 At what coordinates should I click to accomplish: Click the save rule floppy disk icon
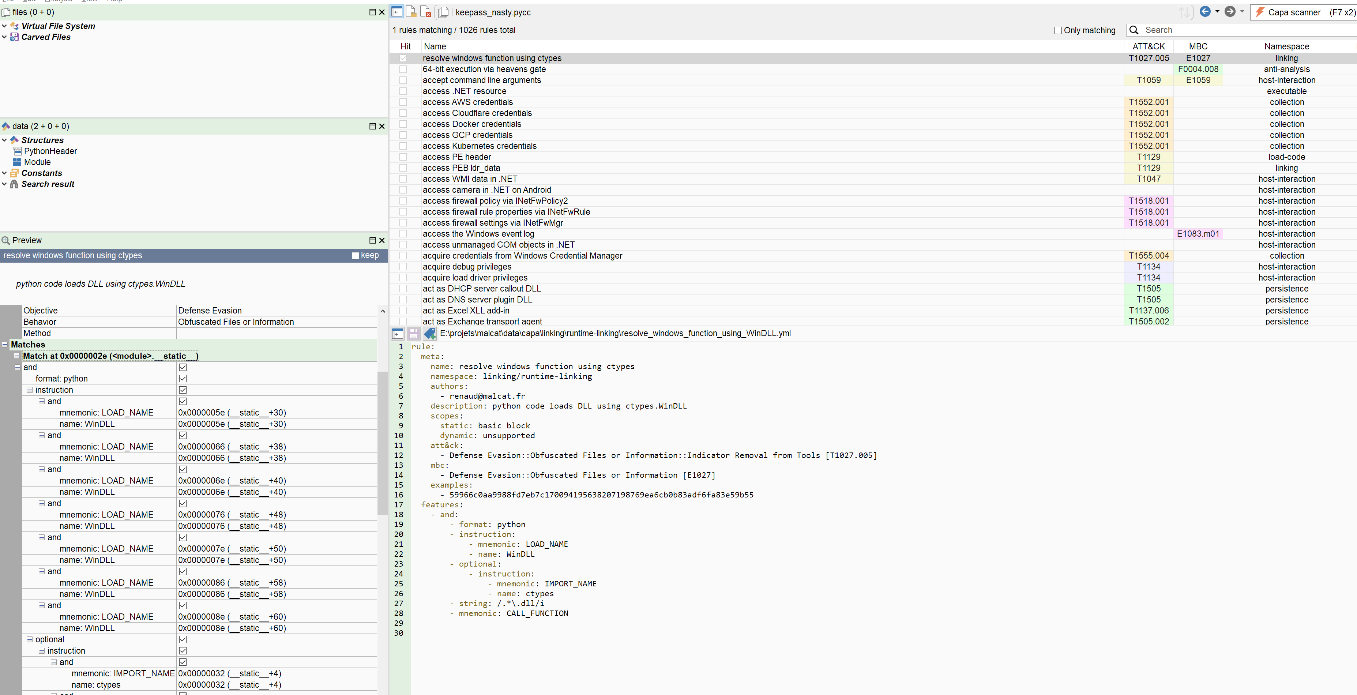414,333
